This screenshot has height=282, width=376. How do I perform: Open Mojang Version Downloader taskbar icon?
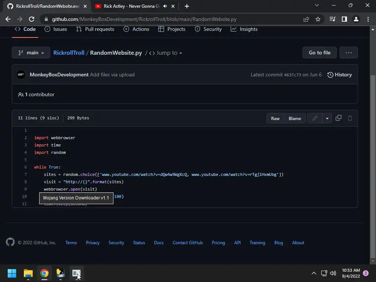[76, 273]
